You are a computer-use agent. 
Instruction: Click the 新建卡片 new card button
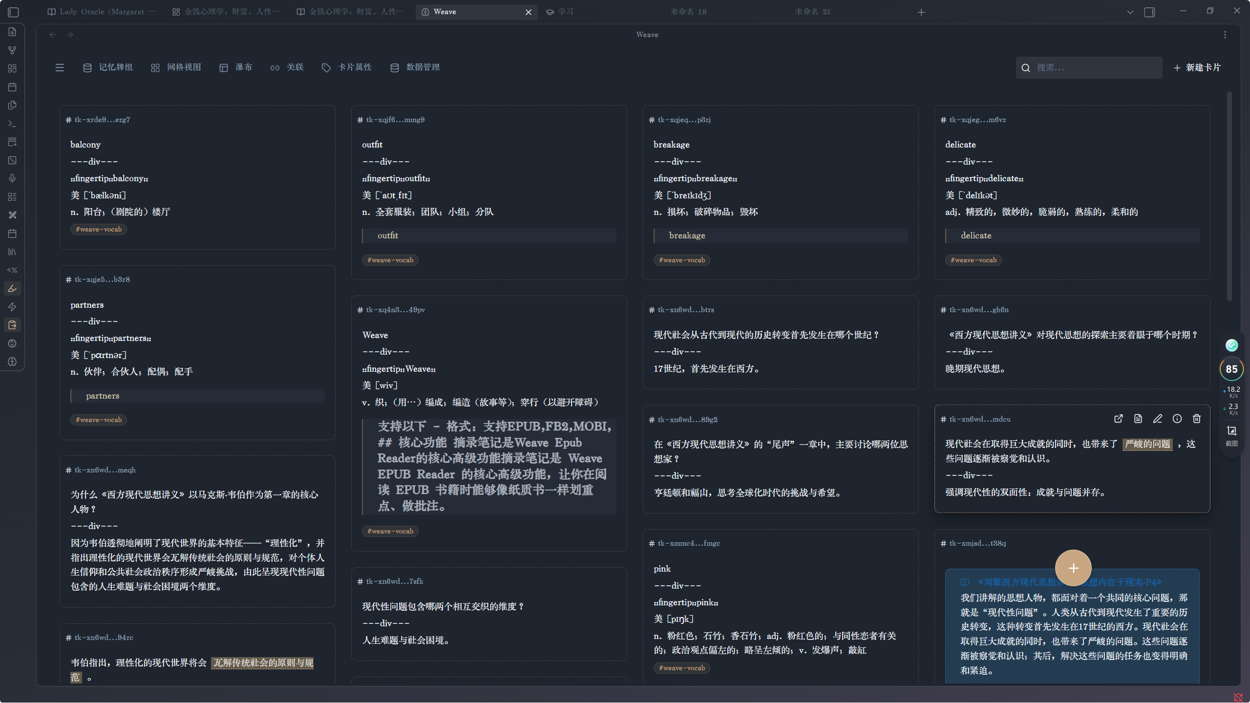click(1197, 67)
